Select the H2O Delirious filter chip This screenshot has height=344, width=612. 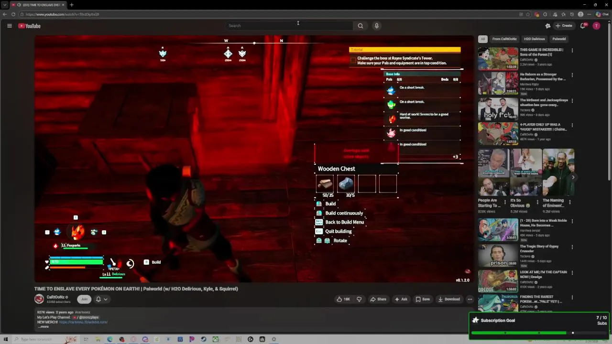click(x=534, y=39)
